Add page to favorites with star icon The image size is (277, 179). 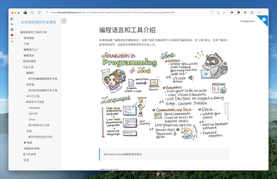coord(224,13)
